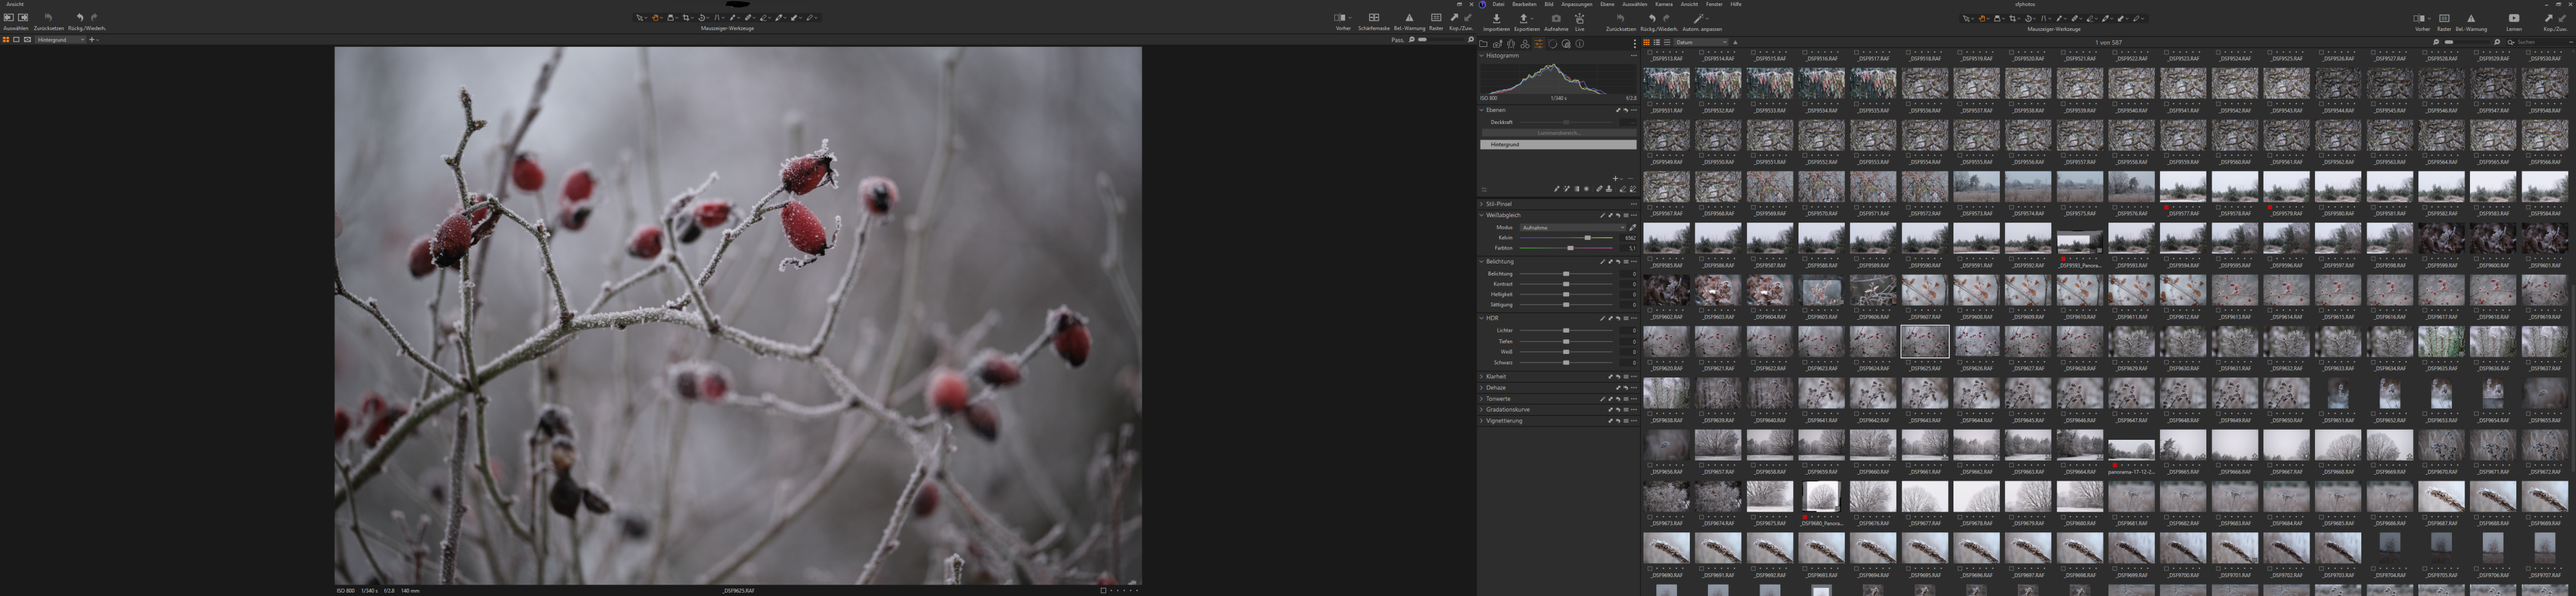Viewport: 2576px width, 596px height.
Task: Toggle proof eye icon in left viewer
Action: tap(27, 40)
